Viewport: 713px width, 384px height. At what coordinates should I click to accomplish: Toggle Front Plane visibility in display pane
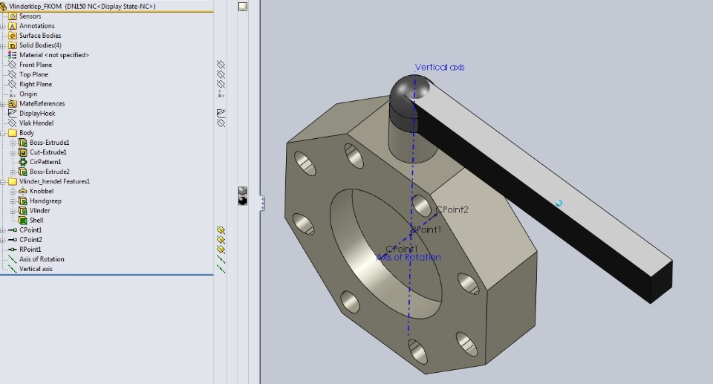pos(221,65)
